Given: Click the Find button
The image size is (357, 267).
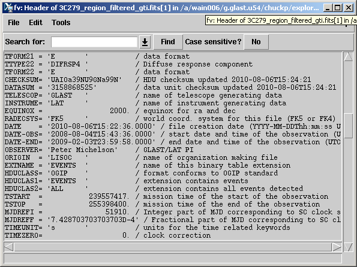Looking at the screenshot, I should point(168,42).
